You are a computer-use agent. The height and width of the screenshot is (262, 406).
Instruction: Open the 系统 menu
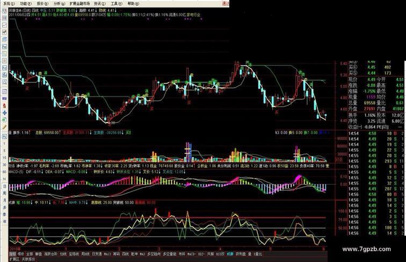(9, 4)
